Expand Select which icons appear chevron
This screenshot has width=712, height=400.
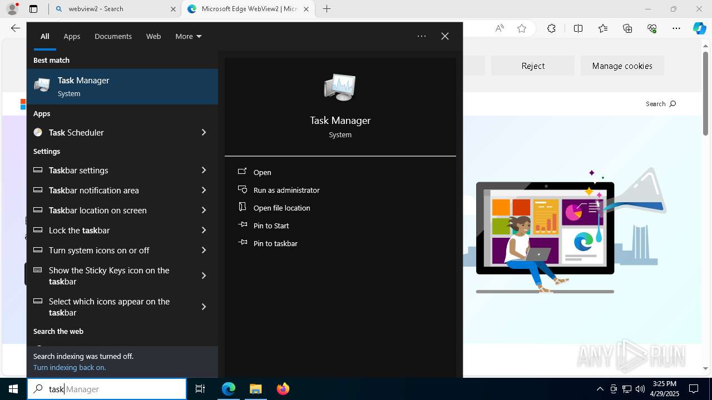204,307
